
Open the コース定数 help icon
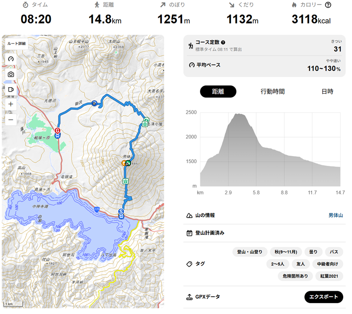[x=223, y=42]
